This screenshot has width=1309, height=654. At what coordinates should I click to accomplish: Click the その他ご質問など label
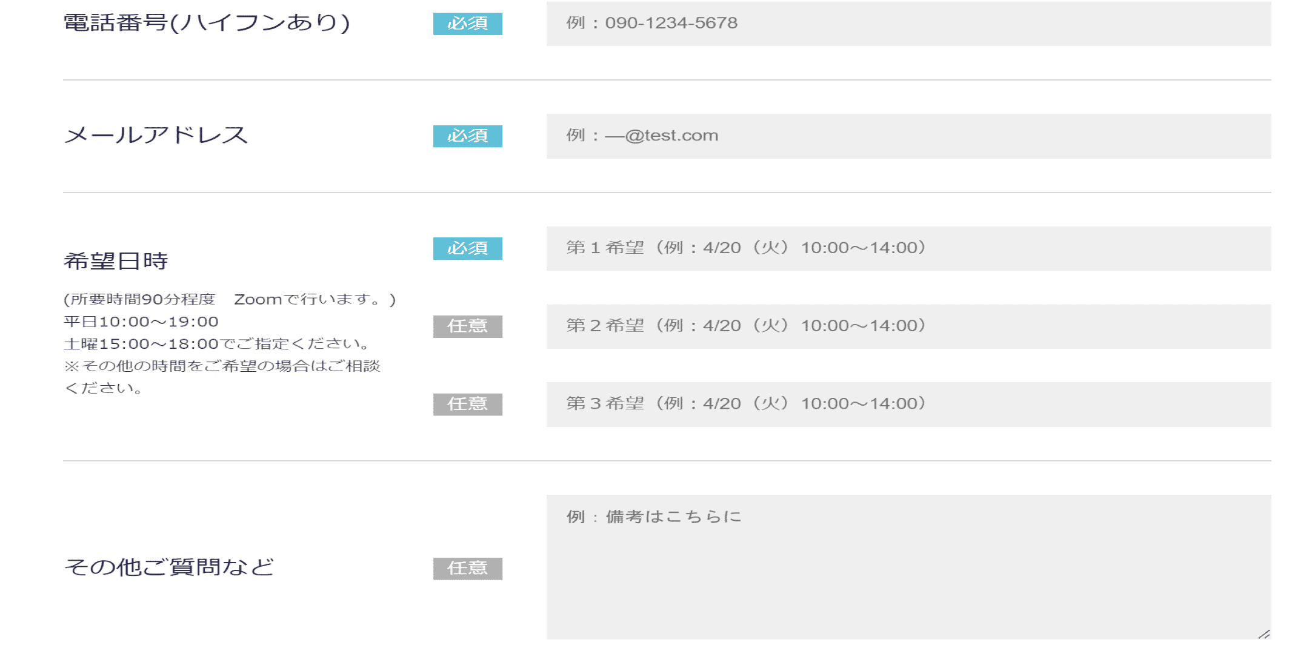point(169,567)
